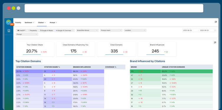Click the BRANDS INFLUENCED column header
The width and height of the screenshot is (222, 110).
tap(88, 67)
